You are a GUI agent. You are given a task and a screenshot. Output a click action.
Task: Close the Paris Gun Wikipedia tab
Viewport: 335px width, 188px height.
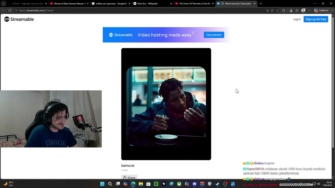tap(171, 4)
